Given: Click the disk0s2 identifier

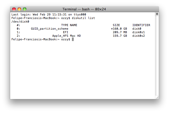Looking at the screenshot, I should pyautogui.click(x=138, y=36).
